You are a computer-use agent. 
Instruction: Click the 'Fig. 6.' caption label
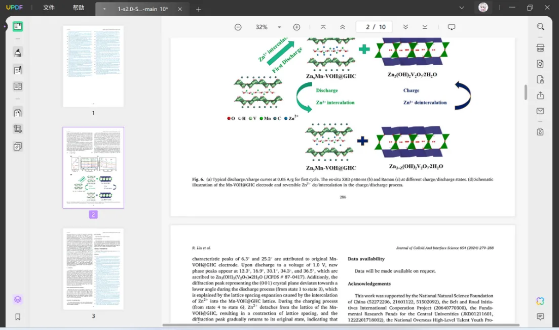click(198, 179)
